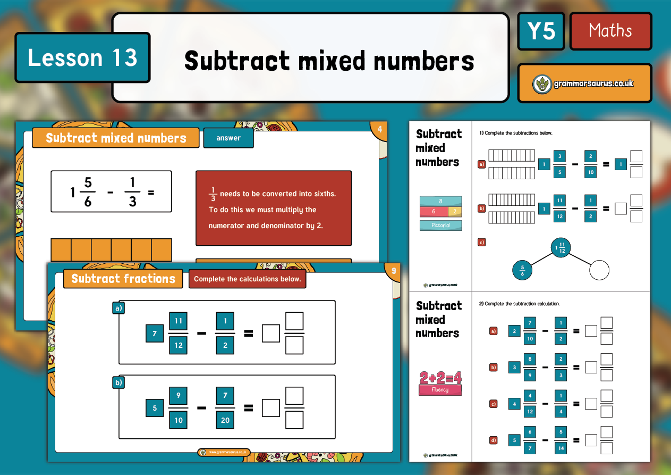Screen dimensions: 671x475
Task: Click the orange Subtract fractions slide heading
Action: click(123, 279)
